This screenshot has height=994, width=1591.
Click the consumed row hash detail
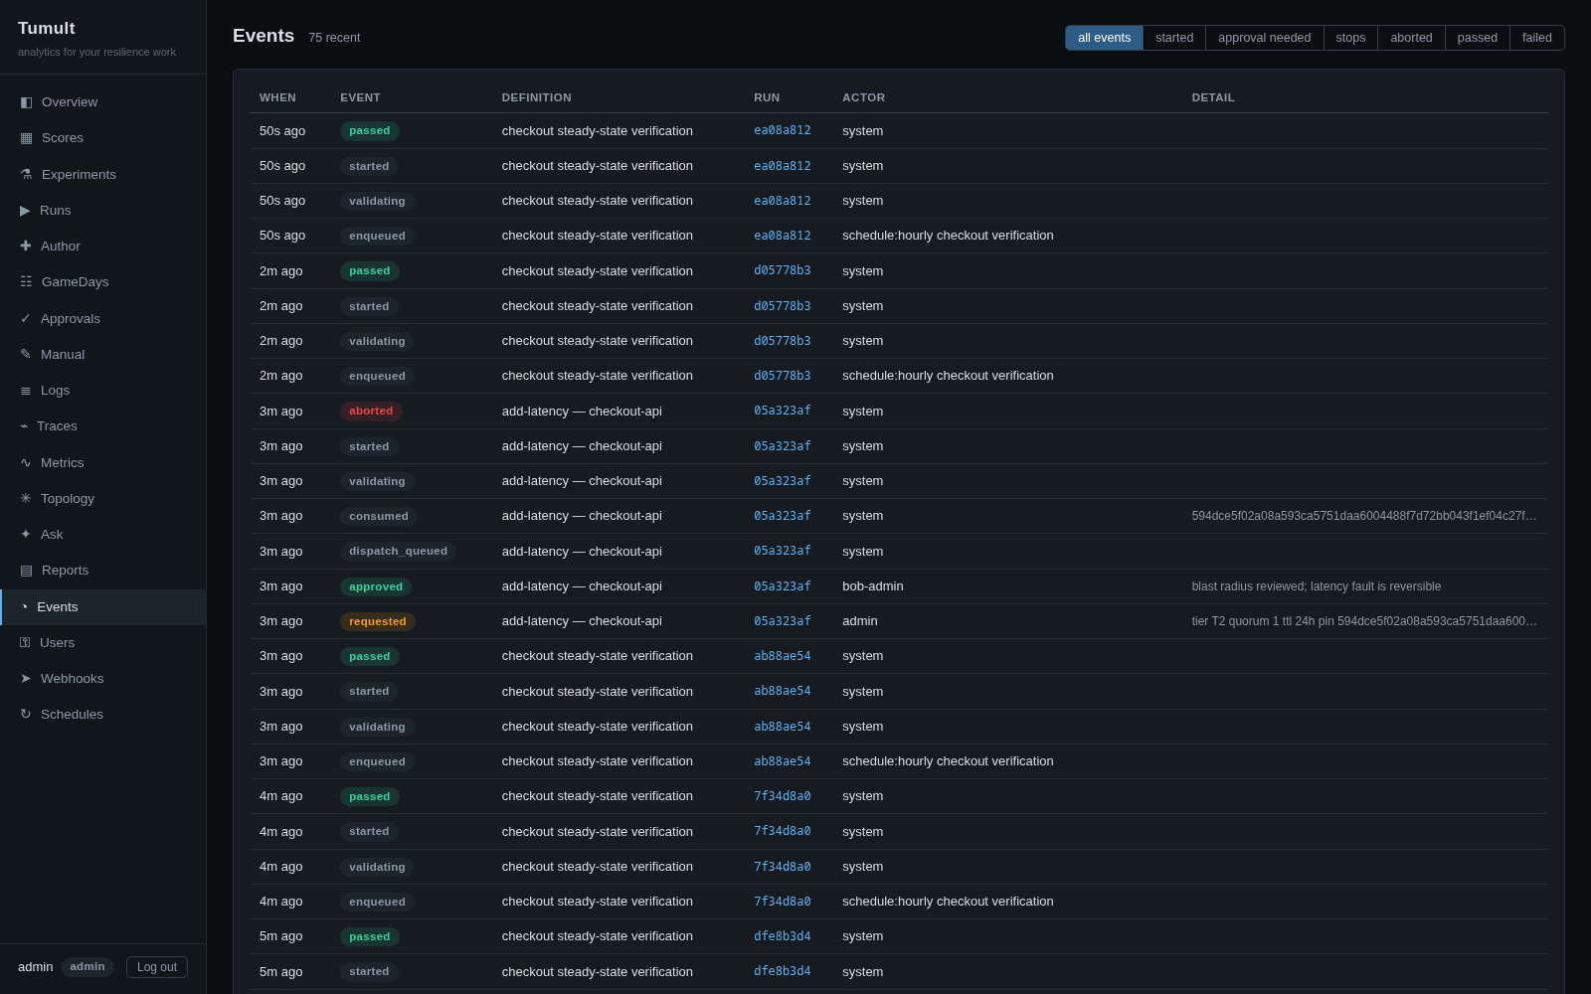coord(1364,516)
